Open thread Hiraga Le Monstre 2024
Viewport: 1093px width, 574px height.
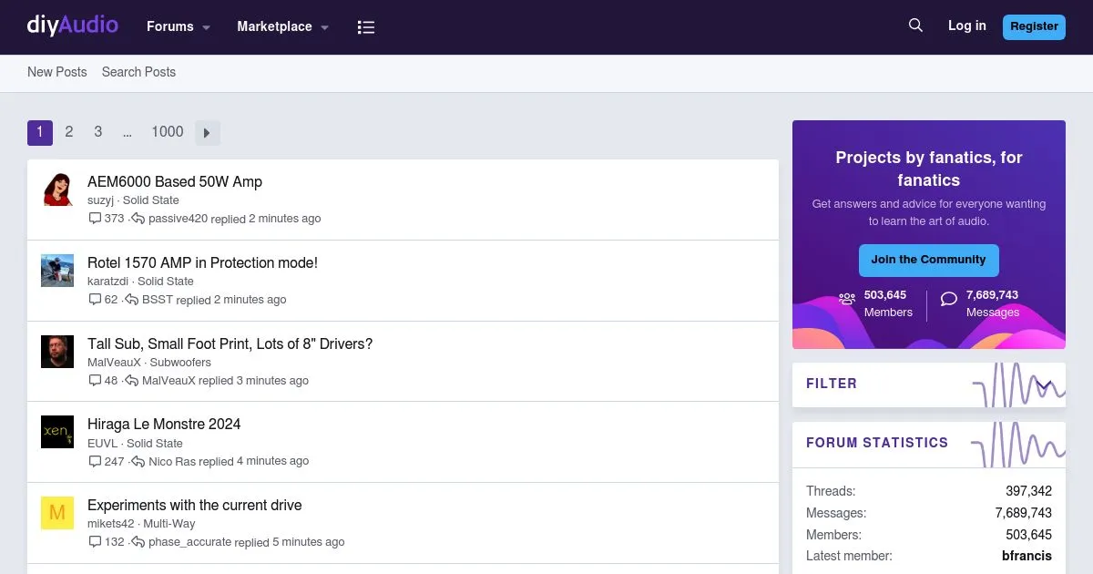164,424
